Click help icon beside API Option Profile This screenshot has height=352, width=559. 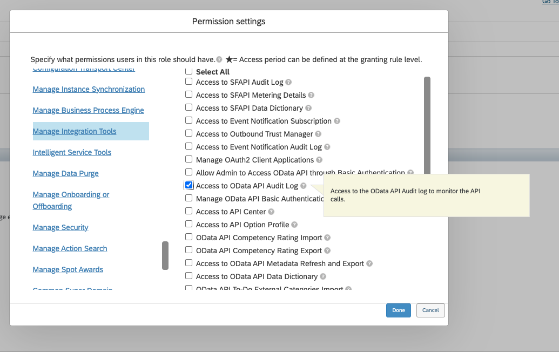click(x=294, y=225)
